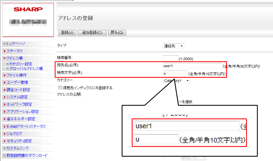Viewport: 273px width, 161px height.
Task: Click 取扱説明書のダウンロード link
Action: coord(27,156)
